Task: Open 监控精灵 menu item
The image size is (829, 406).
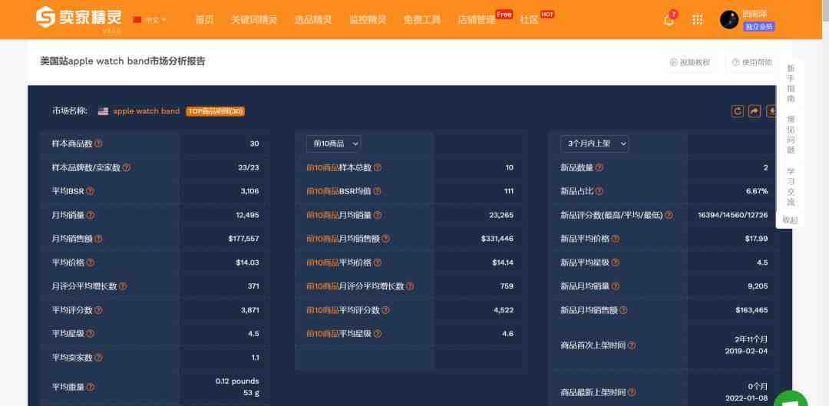Action: pos(368,19)
